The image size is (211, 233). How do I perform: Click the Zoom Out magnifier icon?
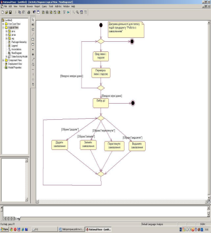[78, 12]
